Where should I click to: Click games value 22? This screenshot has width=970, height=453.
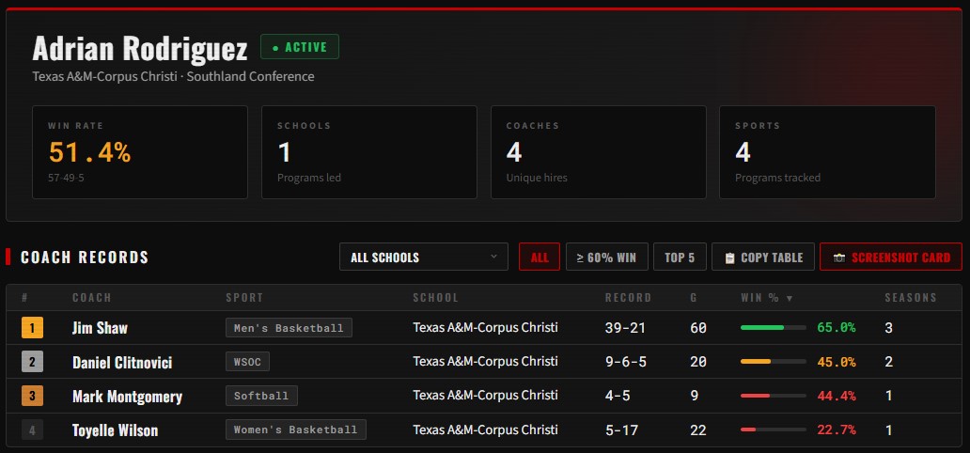tap(697, 430)
